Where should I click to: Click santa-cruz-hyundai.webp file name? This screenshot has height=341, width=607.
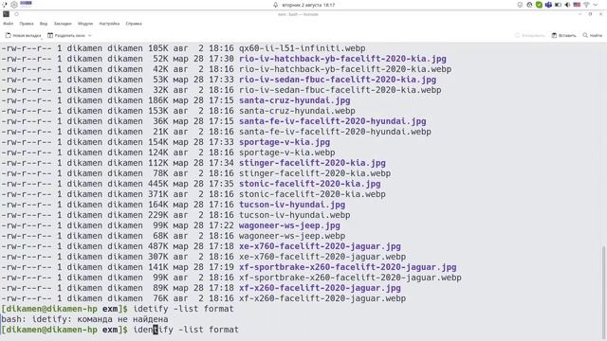297,111
